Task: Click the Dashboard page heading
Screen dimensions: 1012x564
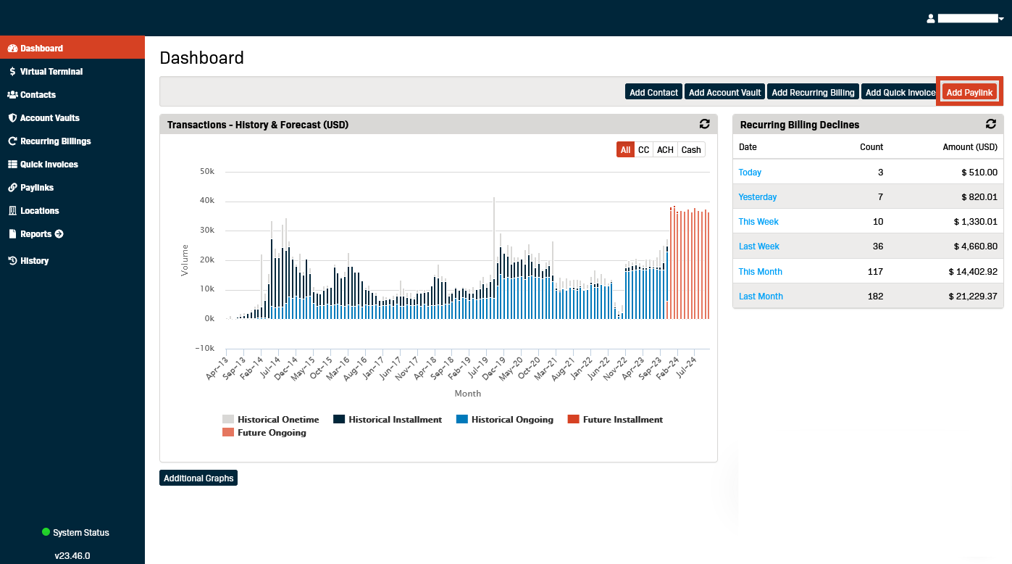Action: (x=201, y=58)
